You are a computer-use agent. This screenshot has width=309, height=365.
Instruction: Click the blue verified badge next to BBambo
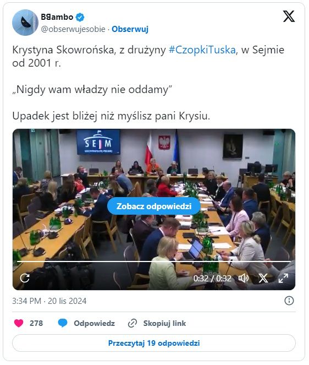click(x=80, y=17)
